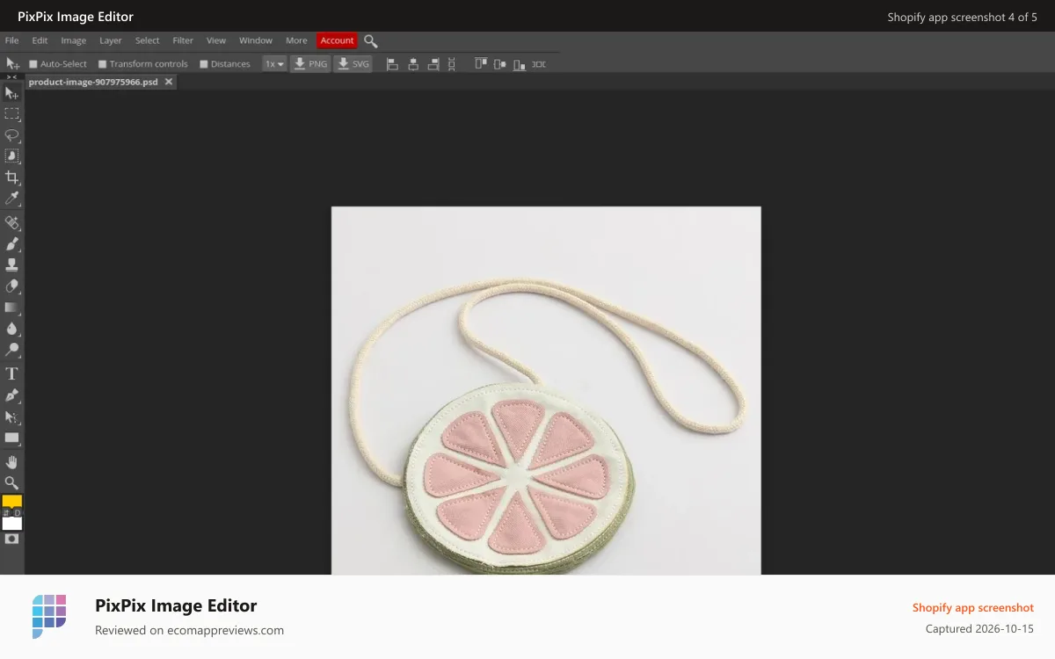Click the search magnifier in the menu bar
Viewport: 1055px width, 659px height.
(371, 41)
